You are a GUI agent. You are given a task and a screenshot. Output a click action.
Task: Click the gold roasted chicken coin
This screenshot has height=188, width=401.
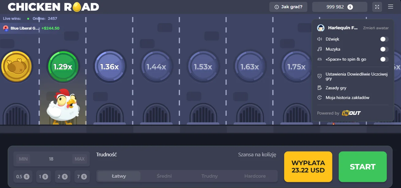point(16,66)
